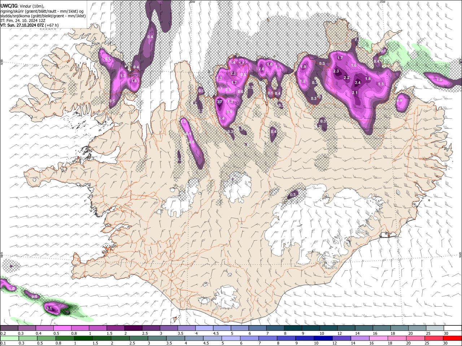Screen dimensions: 462x346
Task: Click the 2.3 precipitation value on the map
Action: click(336, 71)
